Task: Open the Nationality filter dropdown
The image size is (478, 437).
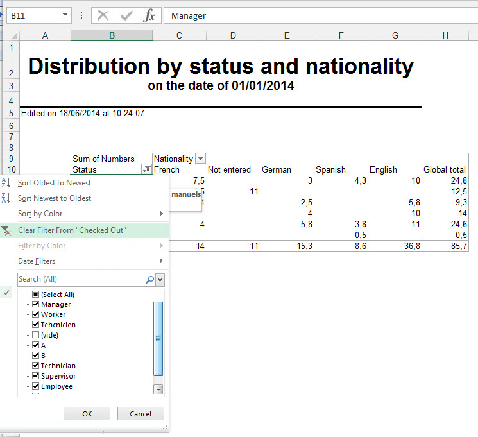Action: pos(200,159)
